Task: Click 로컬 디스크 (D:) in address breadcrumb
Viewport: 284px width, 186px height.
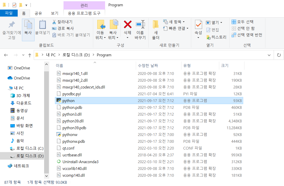Action: [x=76, y=55]
